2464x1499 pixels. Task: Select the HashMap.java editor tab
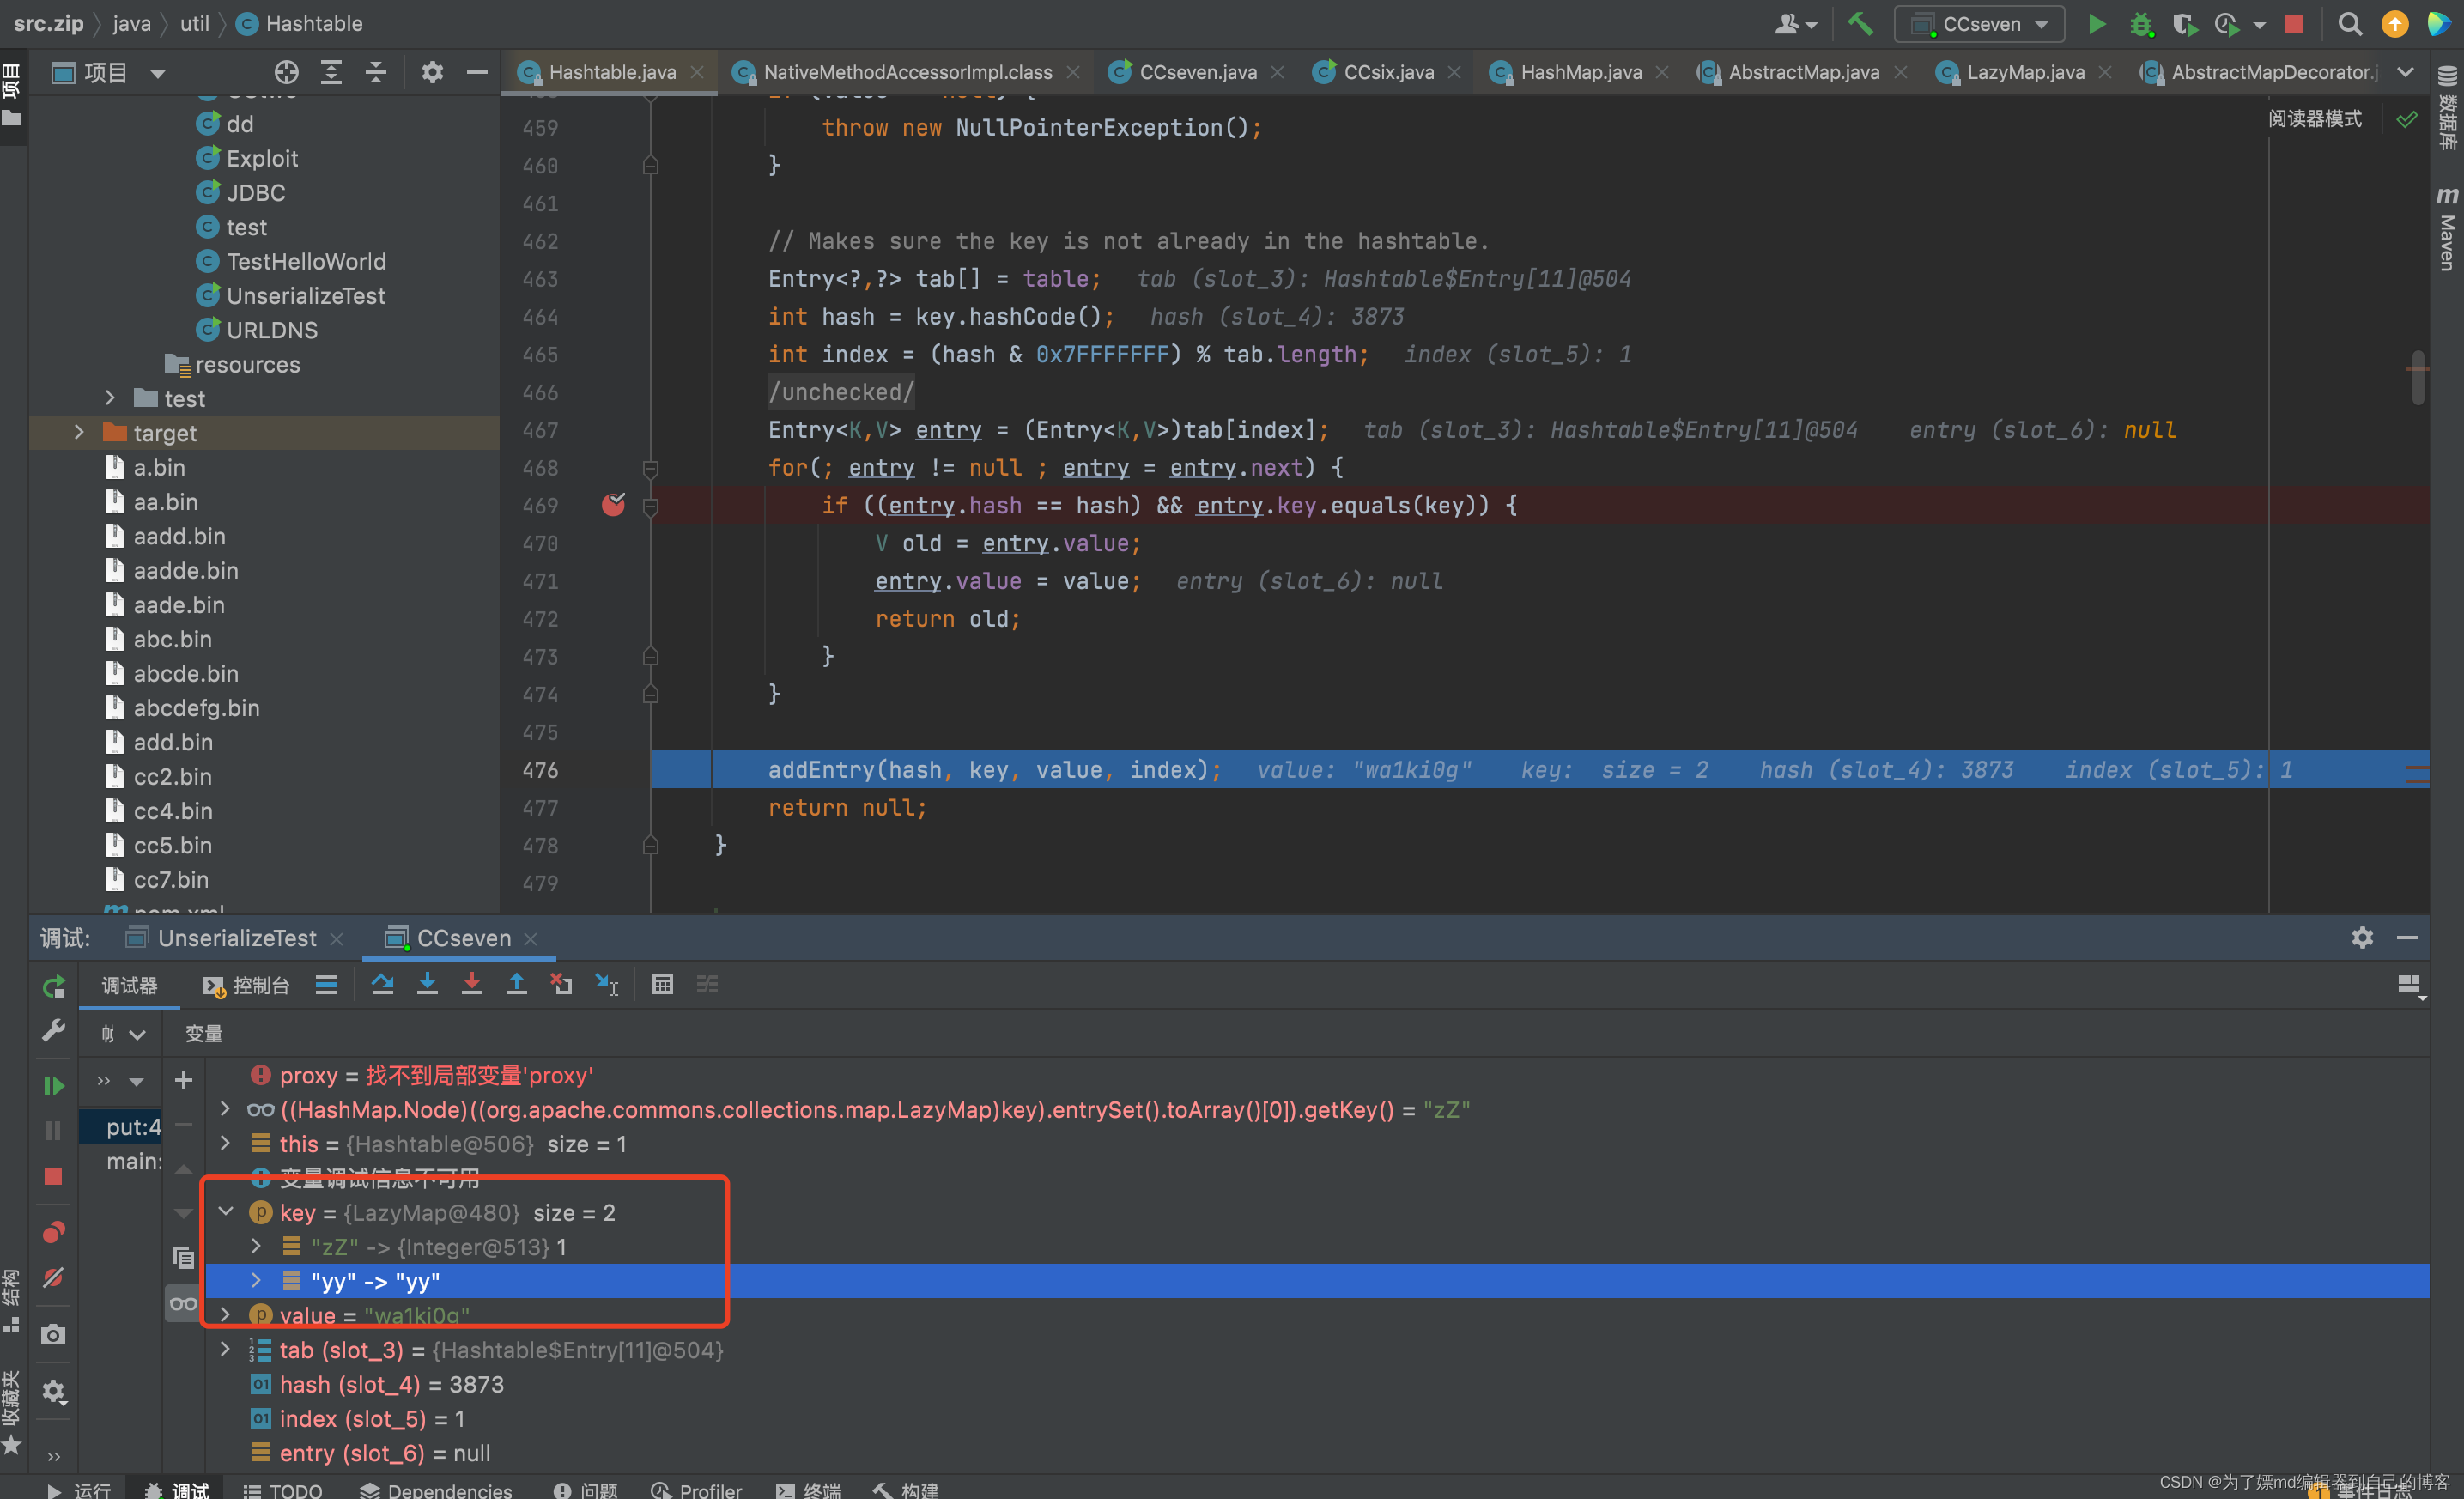point(1574,70)
